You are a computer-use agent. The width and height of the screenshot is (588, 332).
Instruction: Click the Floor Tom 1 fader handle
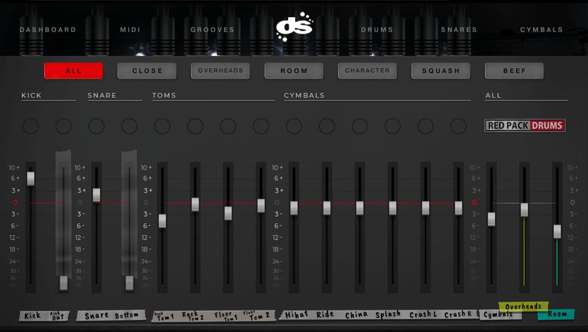coord(228,213)
